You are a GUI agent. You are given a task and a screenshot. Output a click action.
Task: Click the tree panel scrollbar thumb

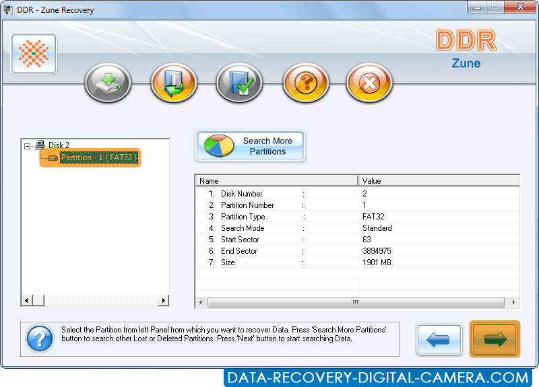[38, 300]
